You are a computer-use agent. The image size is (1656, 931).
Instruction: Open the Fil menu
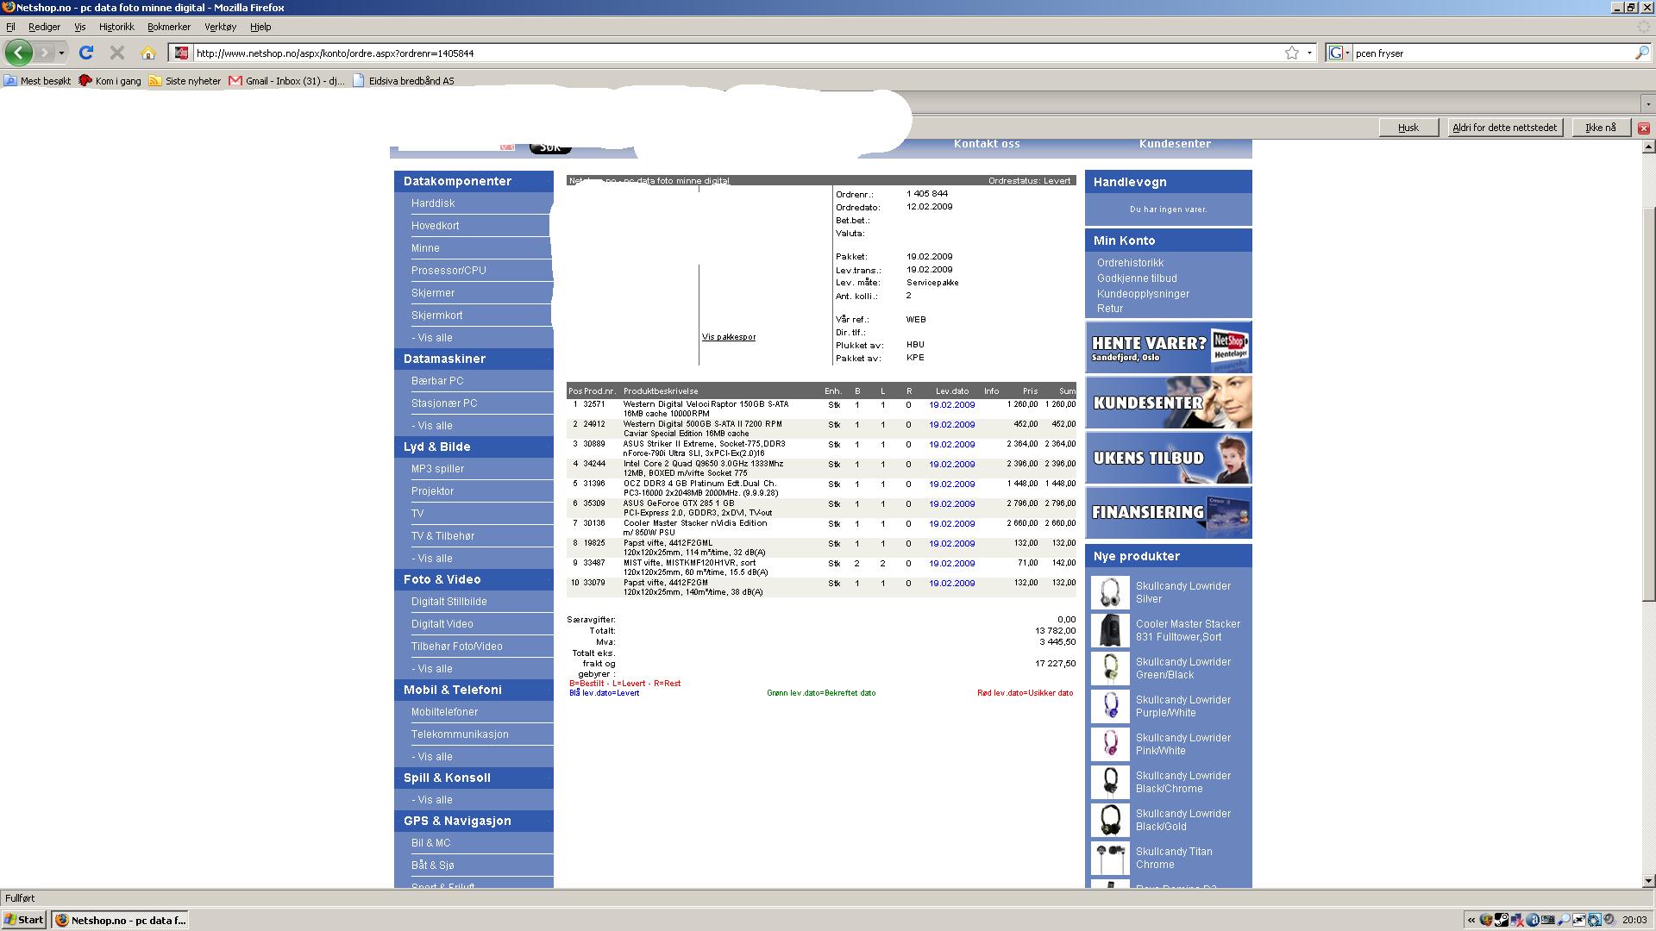coord(10,27)
